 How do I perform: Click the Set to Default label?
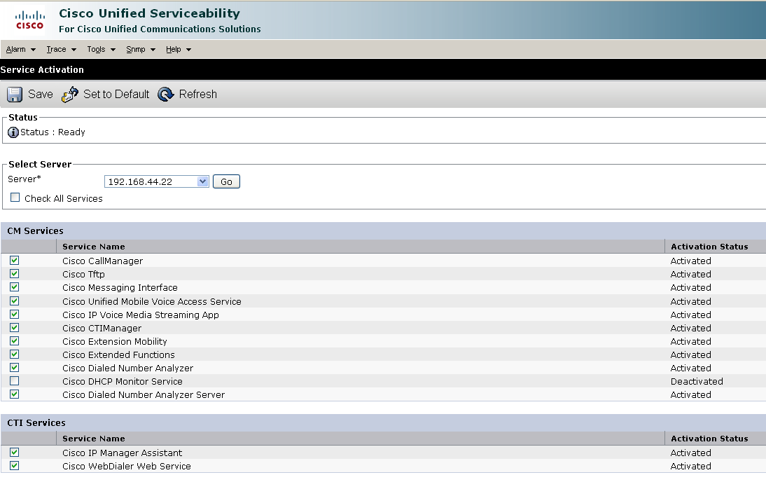coord(116,94)
